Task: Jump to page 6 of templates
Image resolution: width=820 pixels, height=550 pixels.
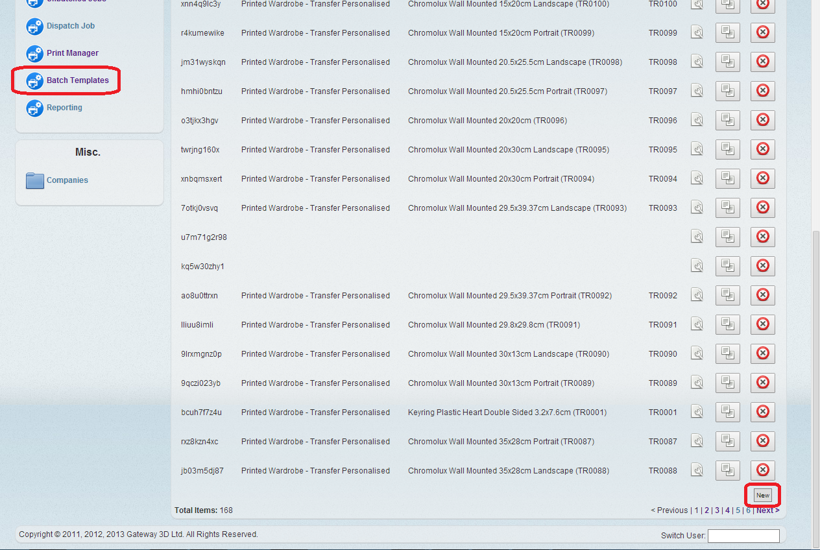Action: click(749, 510)
